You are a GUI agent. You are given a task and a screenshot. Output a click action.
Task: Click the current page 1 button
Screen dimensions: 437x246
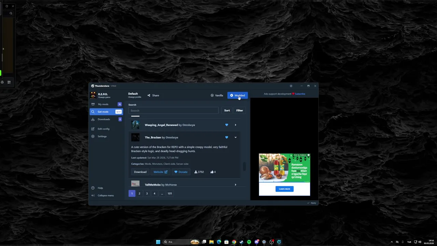(x=132, y=193)
